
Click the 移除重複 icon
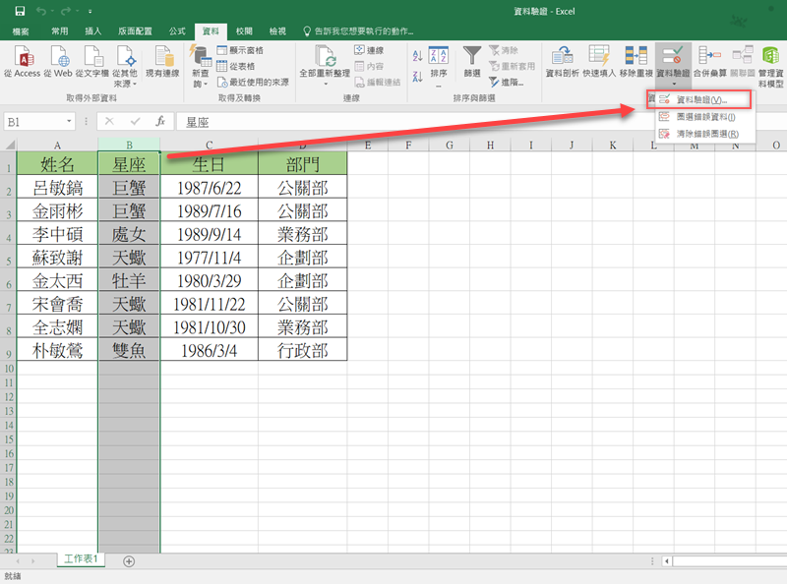click(x=636, y=57)
